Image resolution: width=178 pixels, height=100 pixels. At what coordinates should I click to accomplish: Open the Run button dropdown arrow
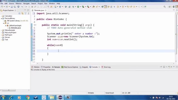click(80, 7)
